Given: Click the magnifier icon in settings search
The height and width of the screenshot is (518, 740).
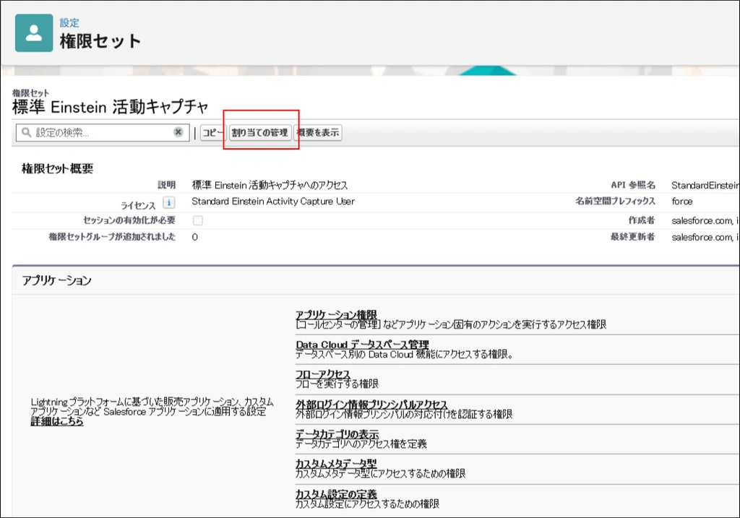Looking at the screenshot, I should [27, 133].
